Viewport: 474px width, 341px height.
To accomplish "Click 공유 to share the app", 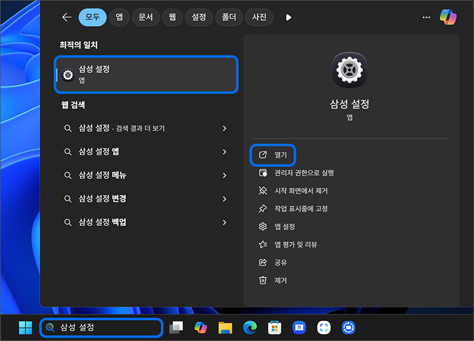I will pyautogui.click(x=273, y=262).
